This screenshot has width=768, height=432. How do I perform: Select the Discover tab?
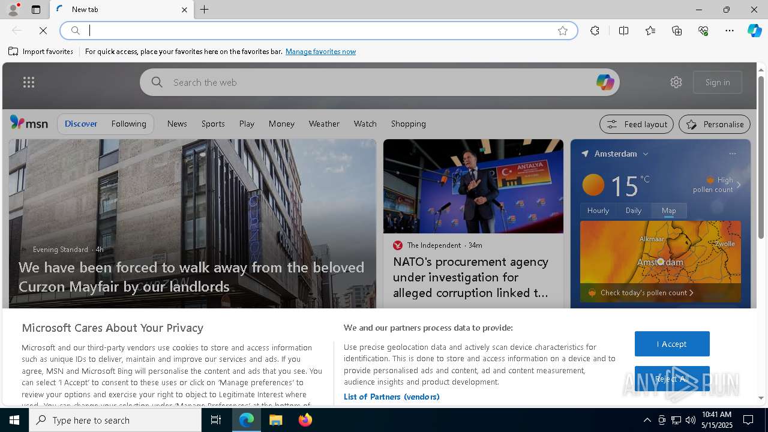coord(81,124)
